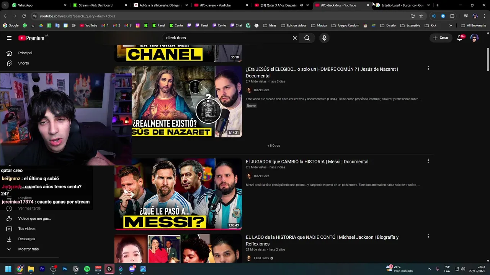Click the address bar URL
Screen dimensions: 490x275
tap(77, 16)
